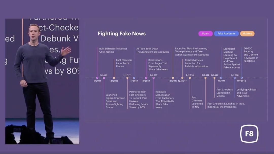Select the 20,000 Security and Content Reviewers text

coord(251,55)
